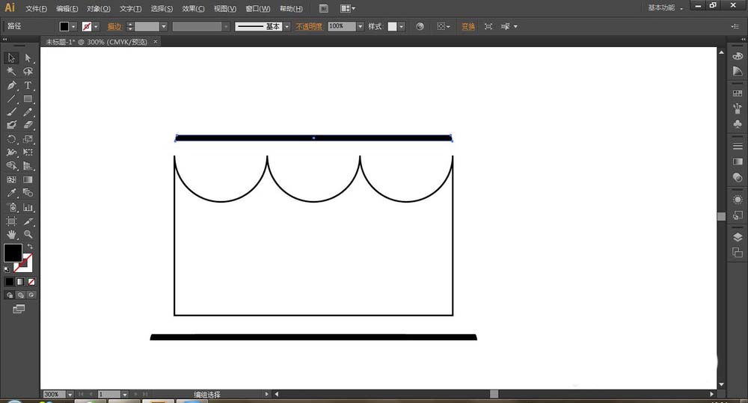
Task: Open the Layers panel icon
Action: point(738,237)
